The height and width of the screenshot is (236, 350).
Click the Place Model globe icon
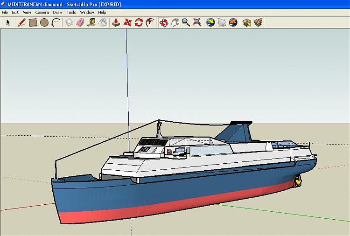point(233,22)
